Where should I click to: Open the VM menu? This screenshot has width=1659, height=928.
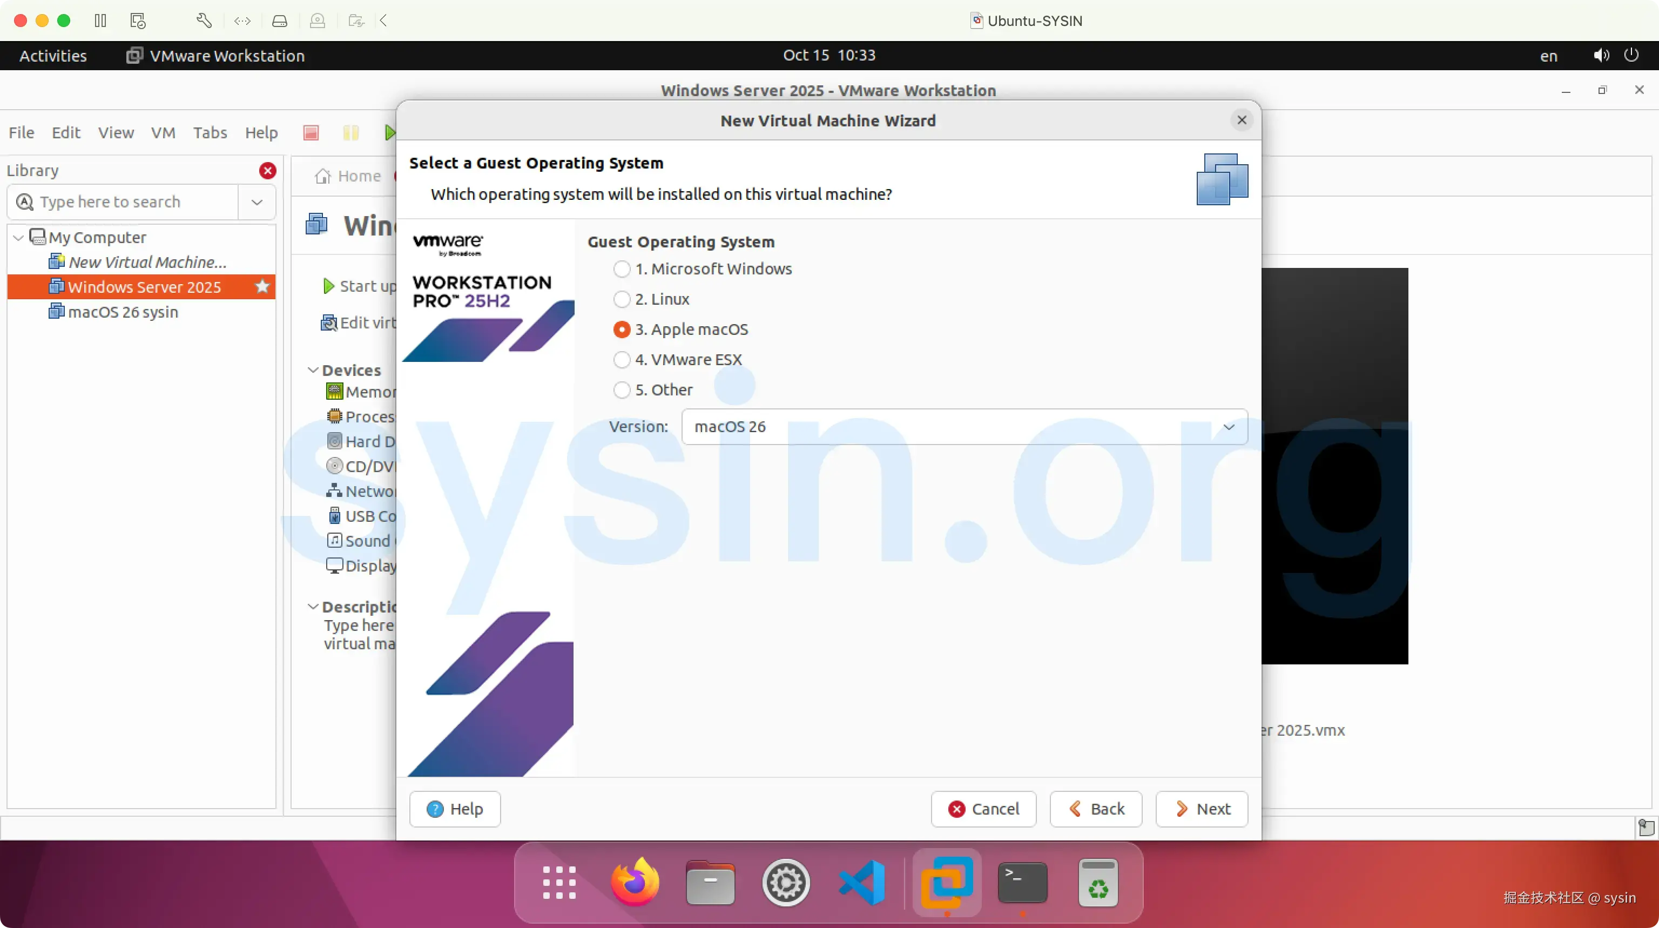point(163,133)
